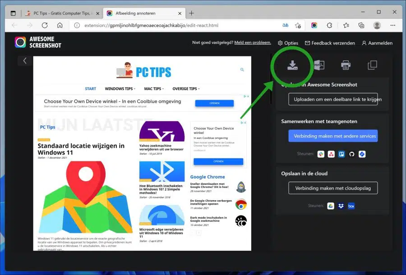Open Opties settings
Screen dimensions: 406x275
(288, 43)
